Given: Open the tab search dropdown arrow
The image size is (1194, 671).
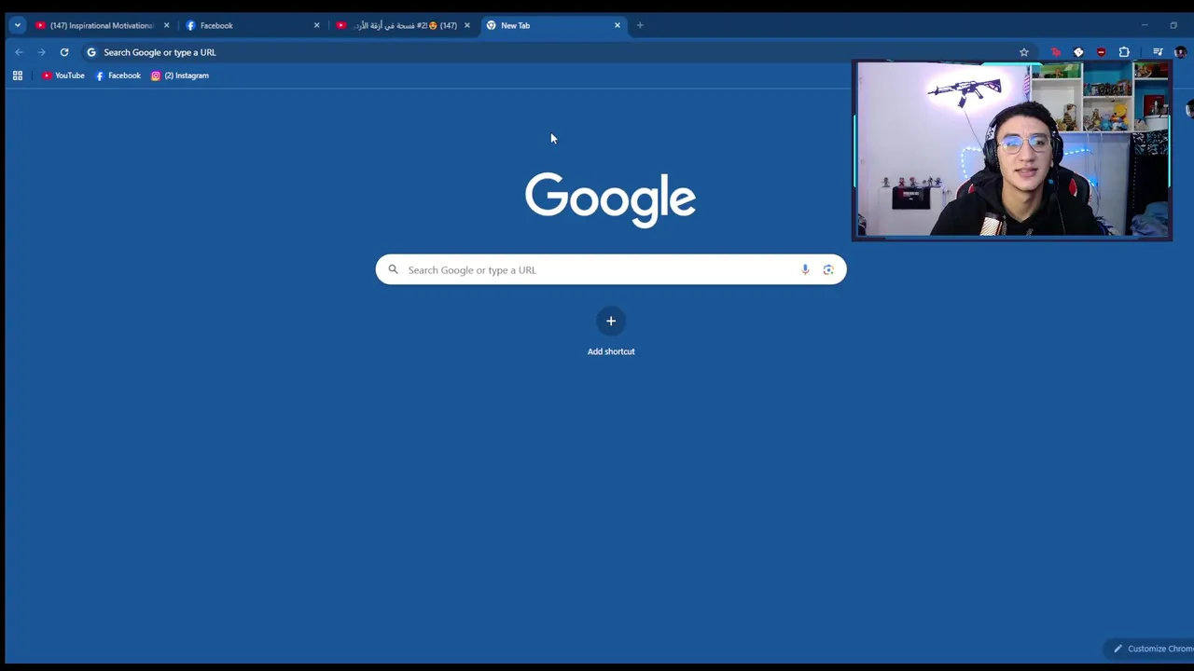Looking at the screenshot, I should point(17,25).
